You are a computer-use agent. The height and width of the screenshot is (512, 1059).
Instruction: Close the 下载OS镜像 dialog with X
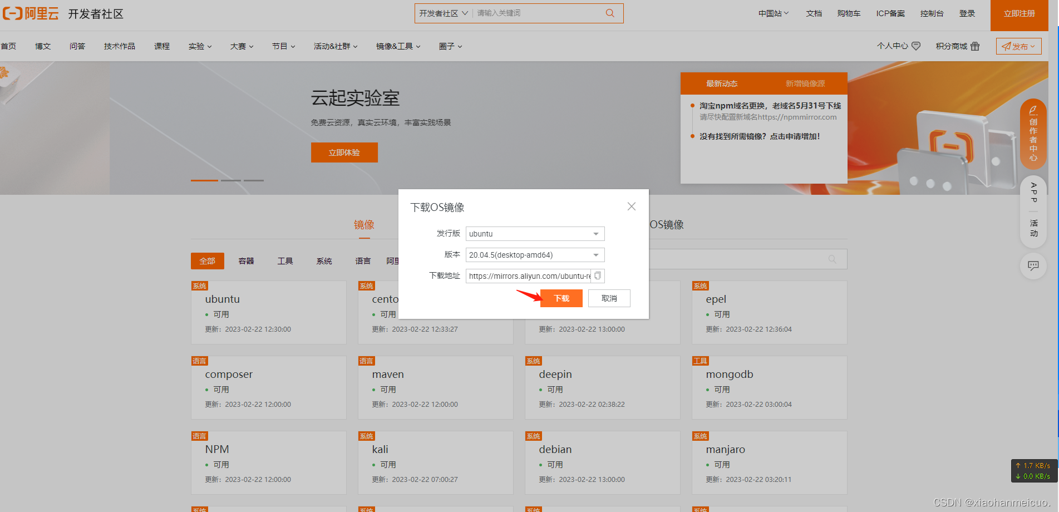pyautogui.click(x=632, y=206)
